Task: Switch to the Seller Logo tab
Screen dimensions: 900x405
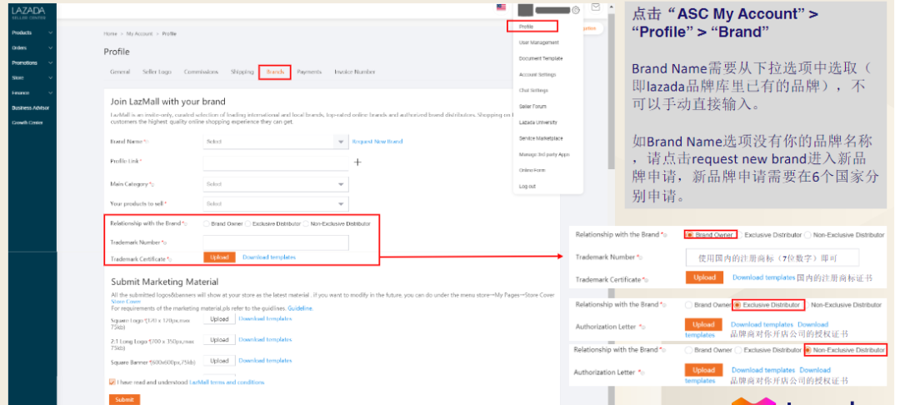Action: point(157,72)
